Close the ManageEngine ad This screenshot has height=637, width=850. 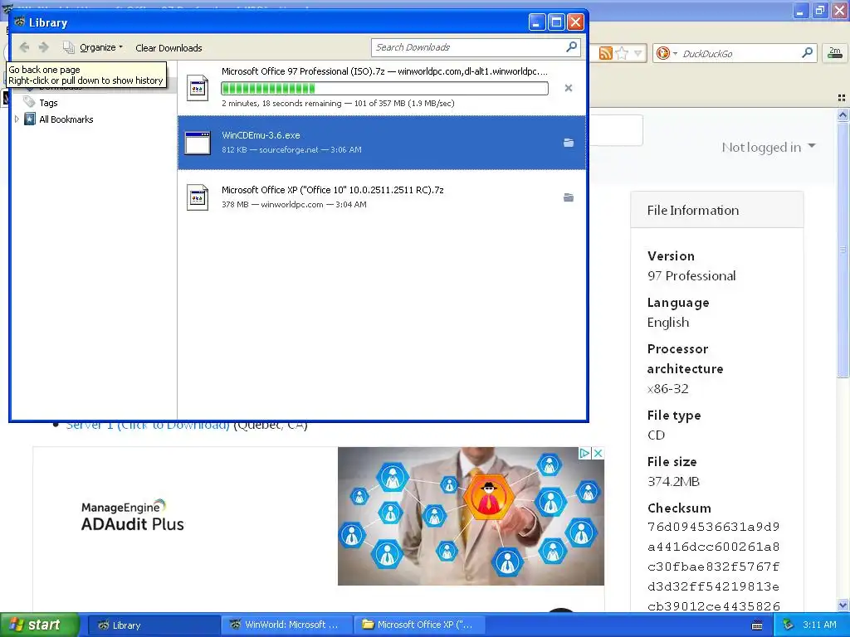point(598,453)
